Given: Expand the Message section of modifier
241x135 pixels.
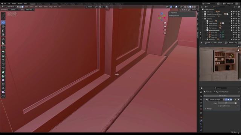Looking at the screenshot, I should tap(206, 109).
